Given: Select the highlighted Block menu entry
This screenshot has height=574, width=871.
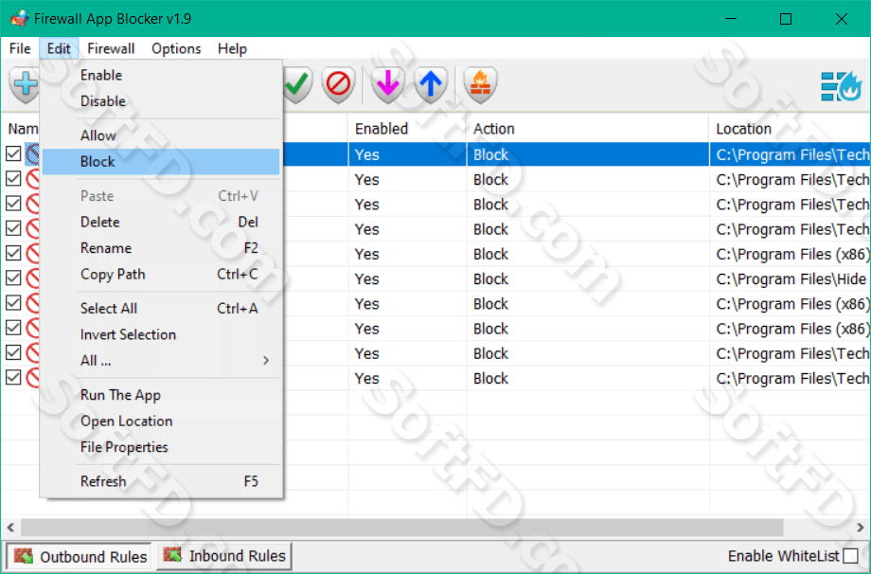Looking at the screenshot, I should [161, 162].
